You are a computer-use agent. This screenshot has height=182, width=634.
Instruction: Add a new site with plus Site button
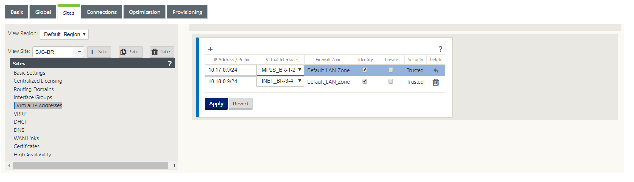(99, 52)
